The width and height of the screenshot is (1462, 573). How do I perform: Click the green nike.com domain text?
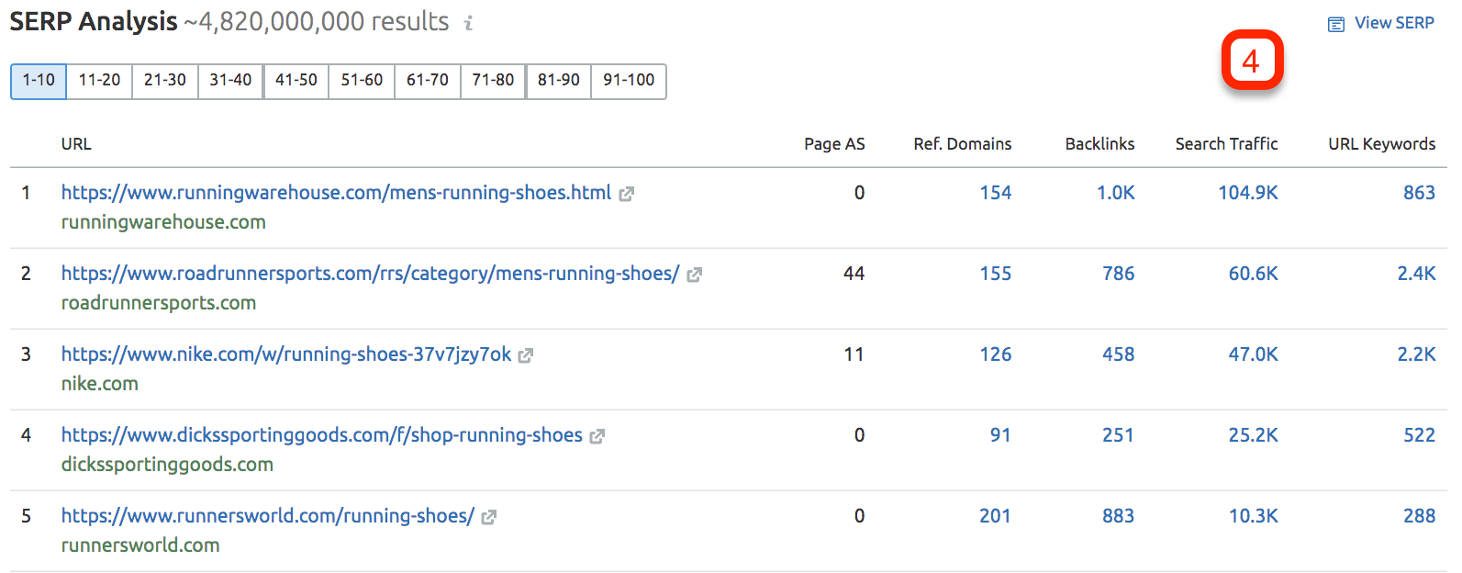(x=100, y=384)
